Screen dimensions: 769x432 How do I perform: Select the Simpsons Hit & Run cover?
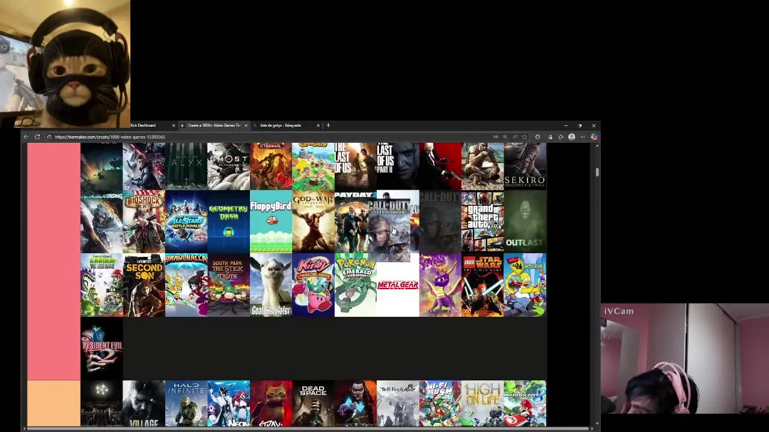[525, 285]
